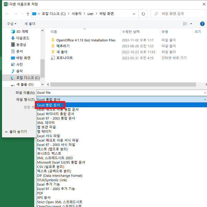Refresh the current folder view

point(143,14)
